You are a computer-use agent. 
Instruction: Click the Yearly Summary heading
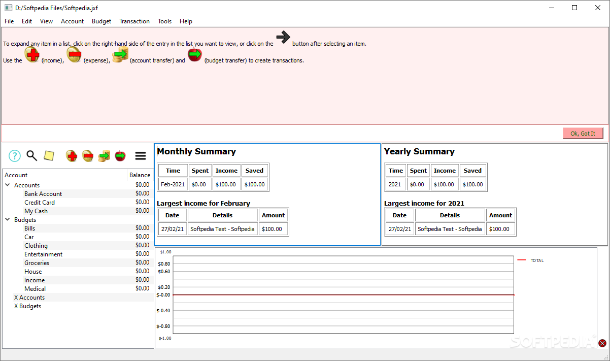419,151
